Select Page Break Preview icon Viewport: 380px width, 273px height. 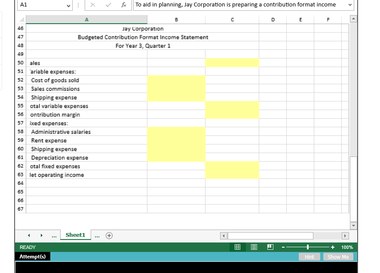point(270,247)
